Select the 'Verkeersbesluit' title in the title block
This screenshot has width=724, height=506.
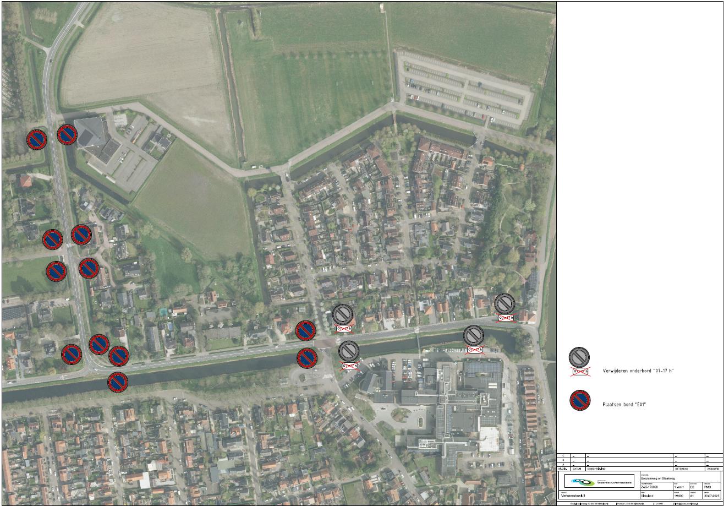tap(574, 496)
